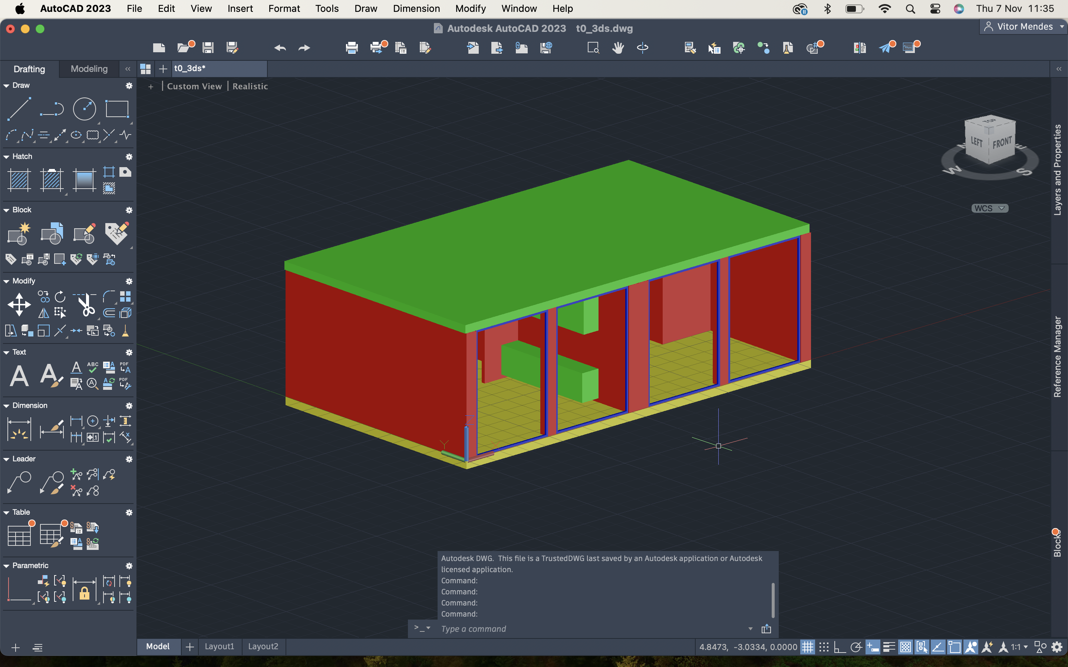Click the Custom View viewport label
This screenshot has height=667, width=1068.
tap(194, 86)
